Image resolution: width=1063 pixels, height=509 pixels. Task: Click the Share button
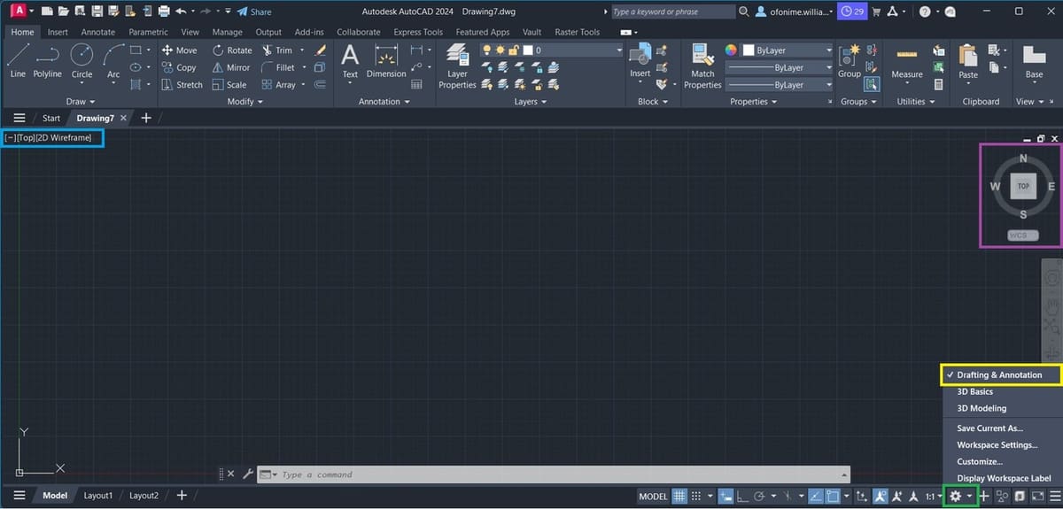click(254, 12)
